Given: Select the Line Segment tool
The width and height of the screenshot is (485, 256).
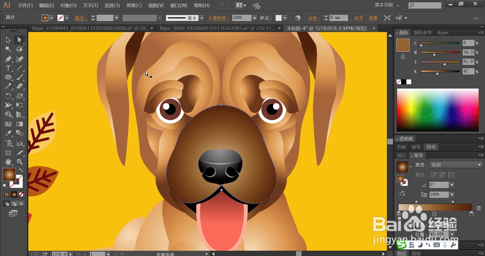Looking at the screenshot, I should click(19, 68).
